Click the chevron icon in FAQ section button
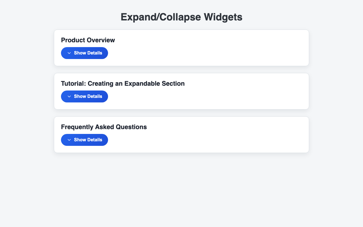 [69, 140]
